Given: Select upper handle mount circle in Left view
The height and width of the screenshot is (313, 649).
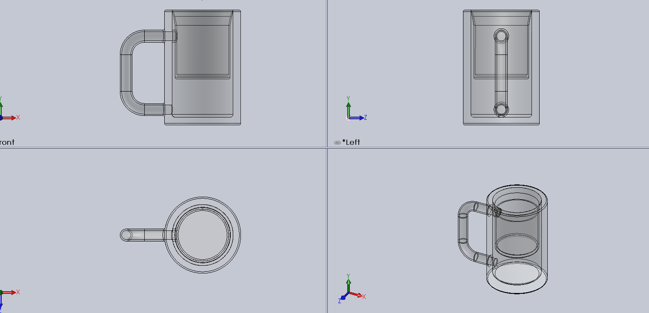Looking at the screenshot, I should point(501,36).
